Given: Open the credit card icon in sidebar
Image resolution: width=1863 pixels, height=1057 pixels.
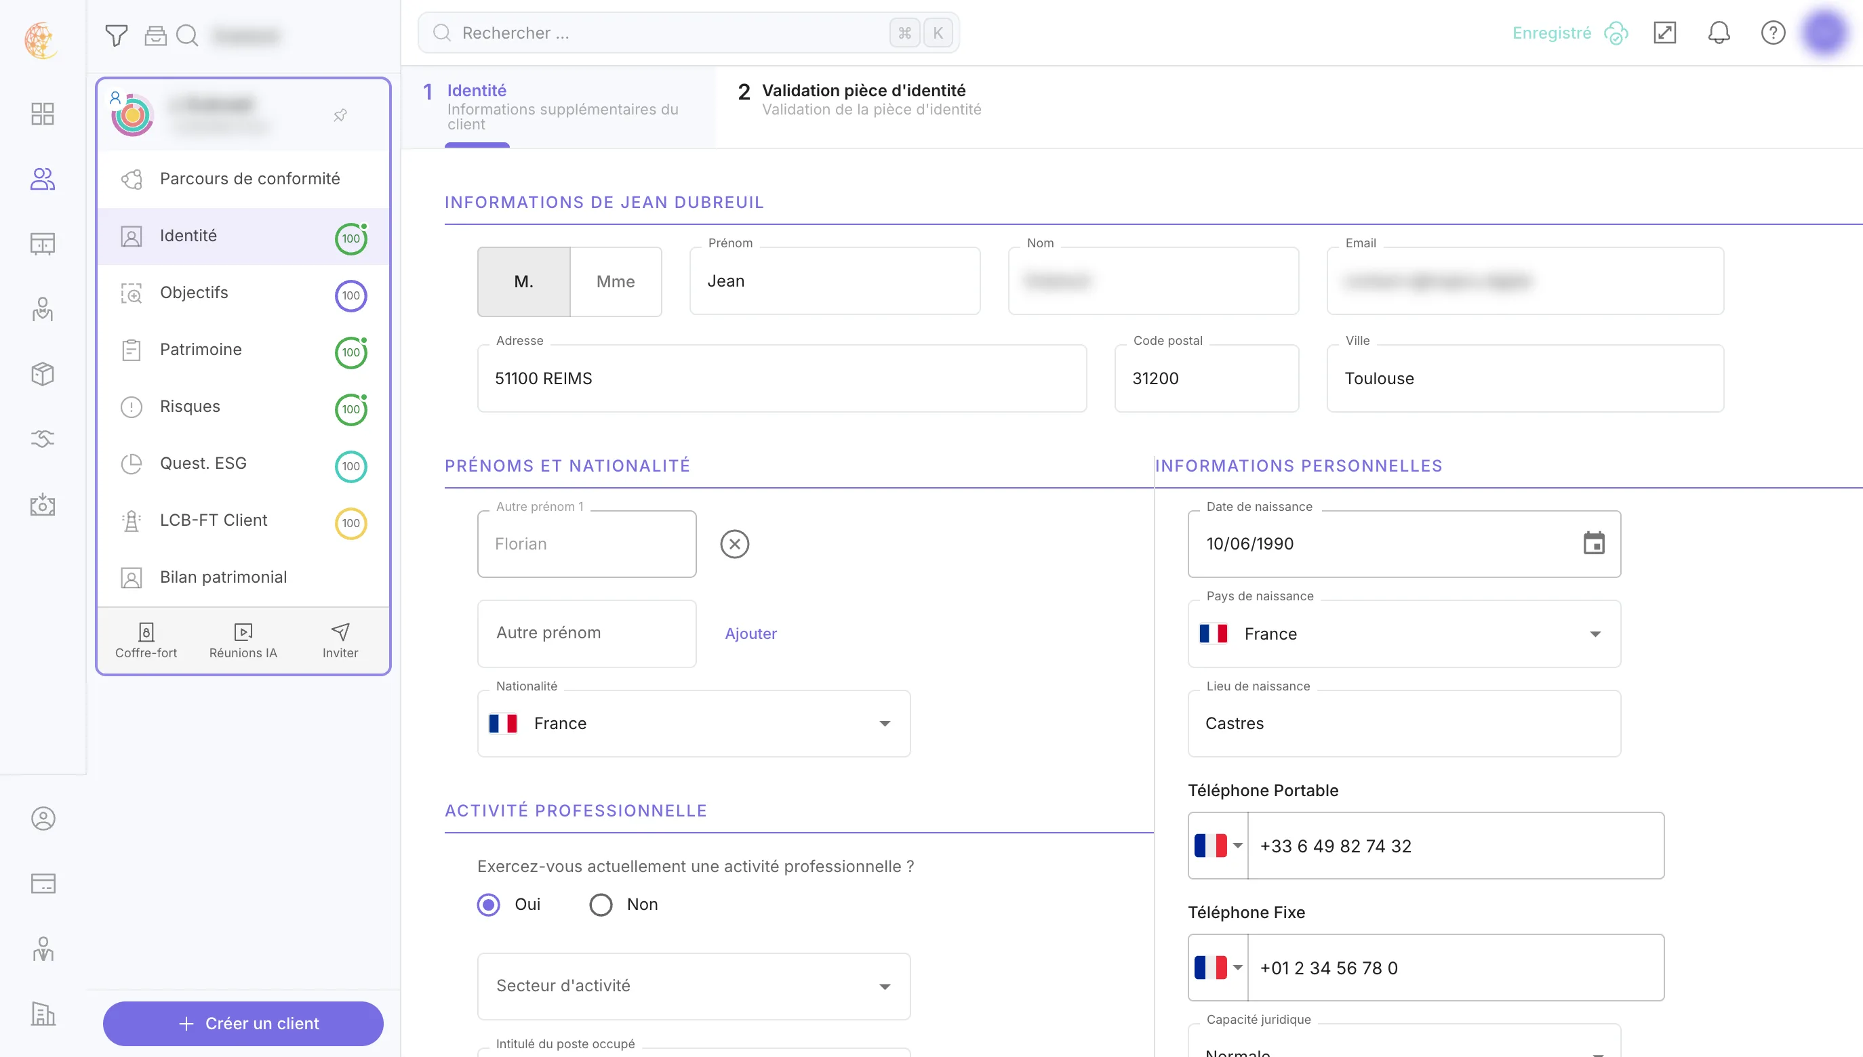Looking at the screenshot, I should click(x=43, y=884).
